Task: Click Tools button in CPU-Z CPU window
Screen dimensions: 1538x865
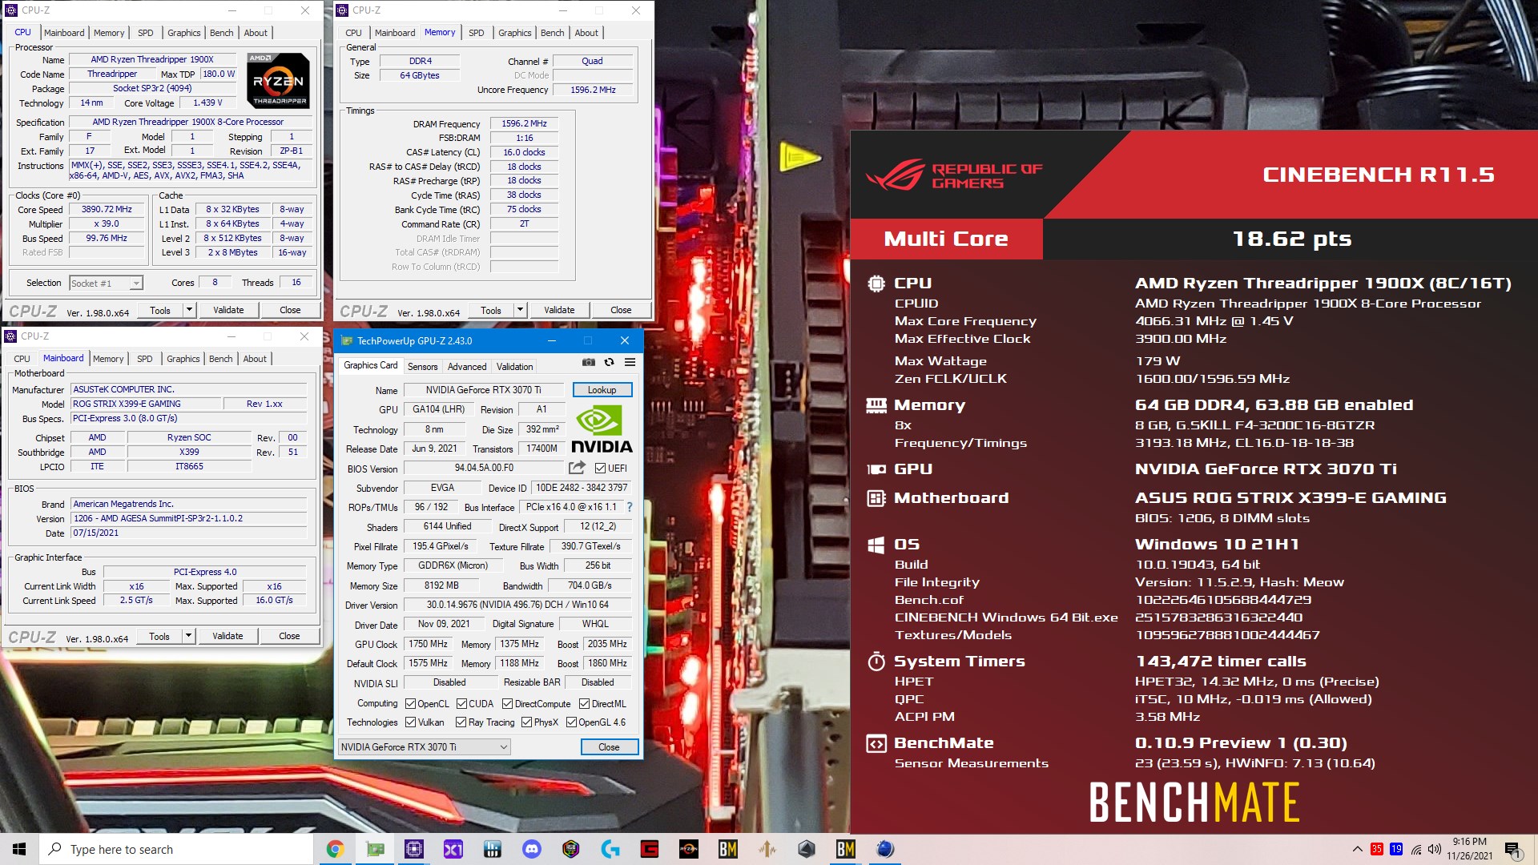Action: coord(160,310)
